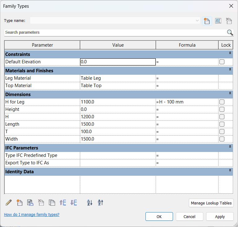Image resolution: width=238 pixels, height=227 pixels.
Task: Click the H for Leg value 1100.0
Action: coord(118,102)
